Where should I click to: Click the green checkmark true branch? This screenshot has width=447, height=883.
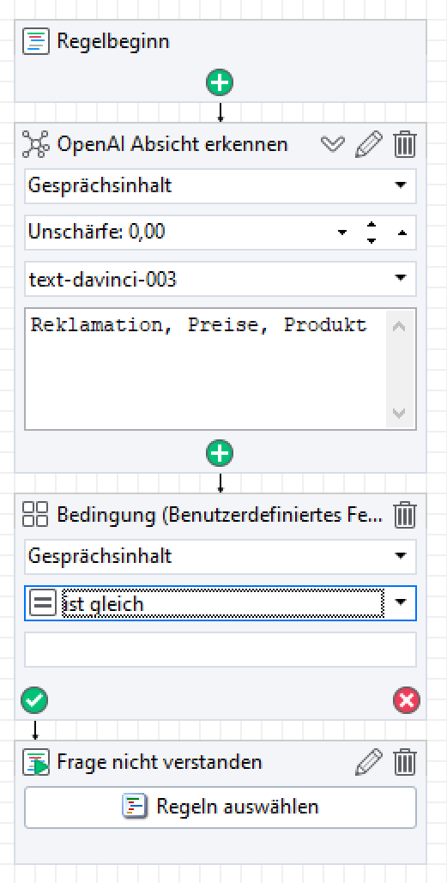click(34, 700)
